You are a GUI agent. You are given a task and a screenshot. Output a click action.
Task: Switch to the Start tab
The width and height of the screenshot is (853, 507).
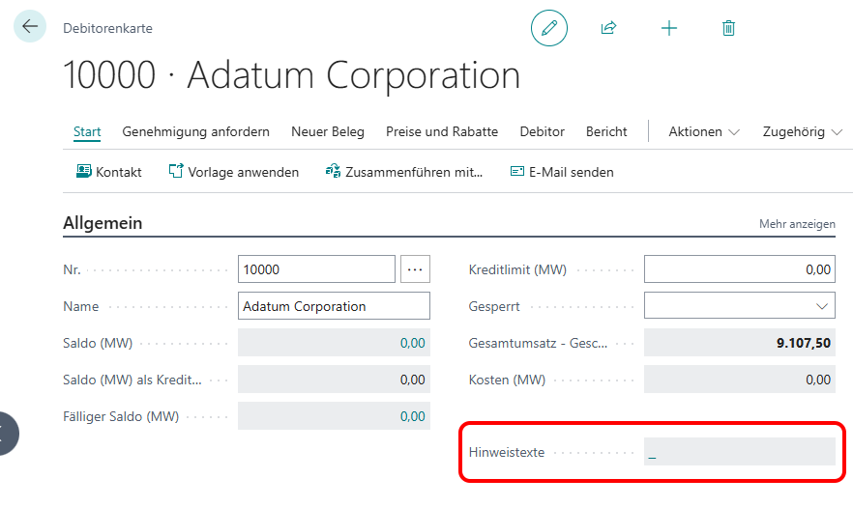[x=87, y=131]
